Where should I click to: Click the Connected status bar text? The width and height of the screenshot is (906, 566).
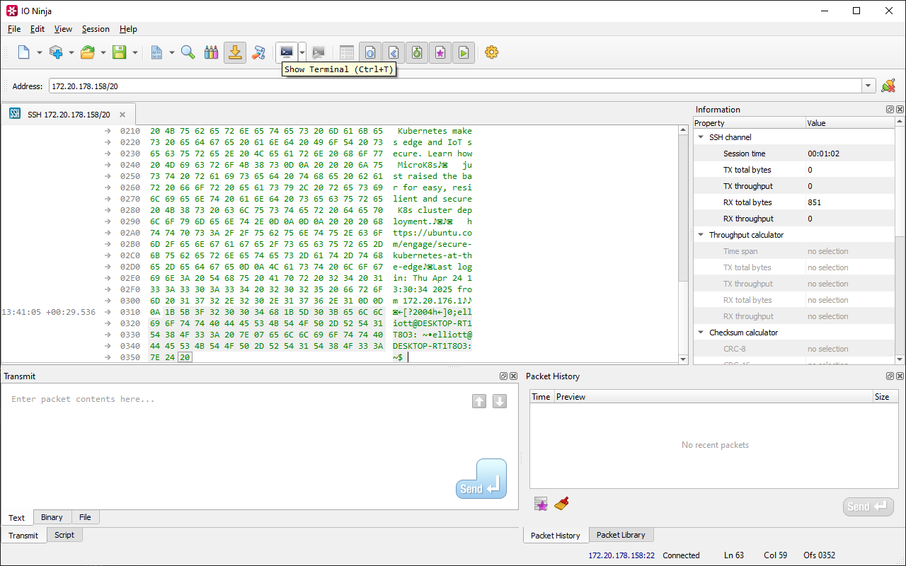tap(681, 555)
